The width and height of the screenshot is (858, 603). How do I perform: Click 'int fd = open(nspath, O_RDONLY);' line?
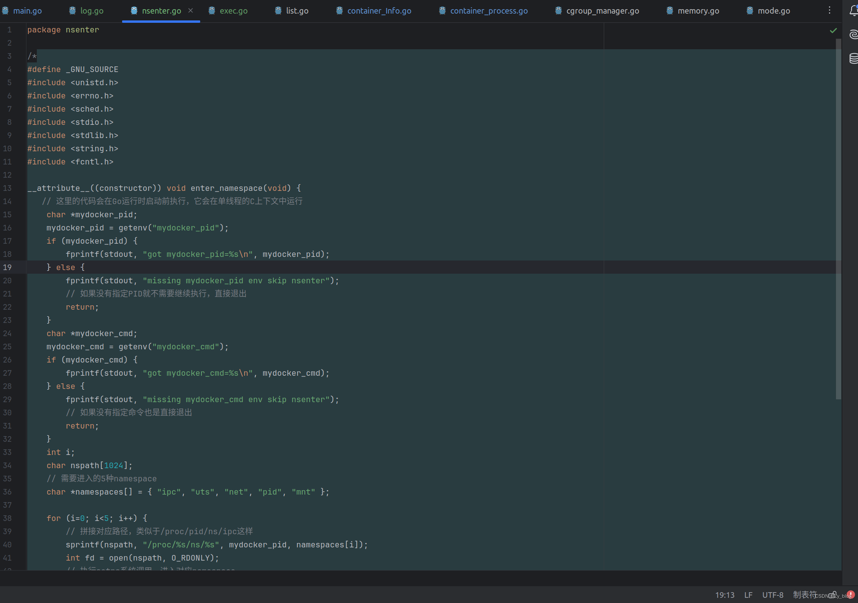pos(142,558)
